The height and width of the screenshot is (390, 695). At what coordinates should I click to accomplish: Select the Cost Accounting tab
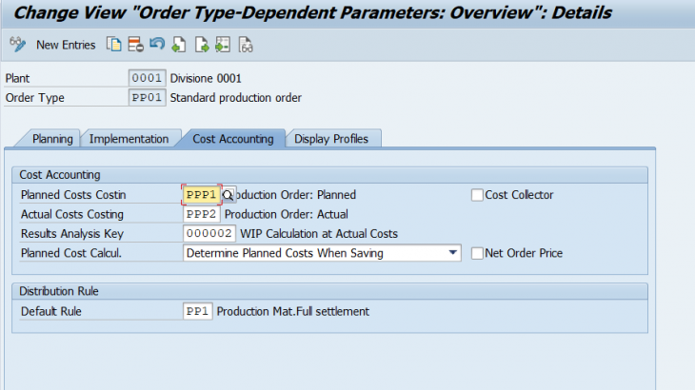(x=233, y=139)
